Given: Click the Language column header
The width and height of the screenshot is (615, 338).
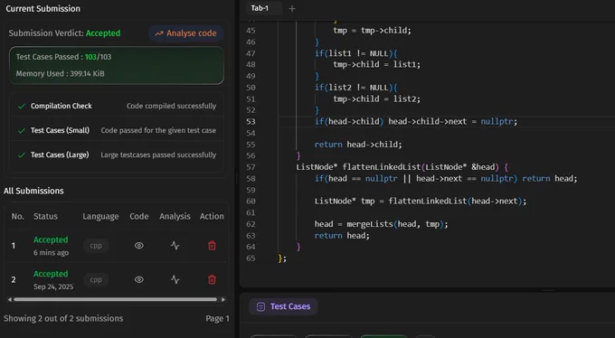Looking at the screenshot, I should tap(100, 216).
